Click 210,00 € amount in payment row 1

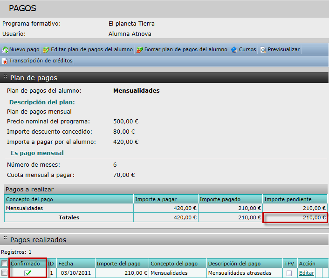[136, 273]
